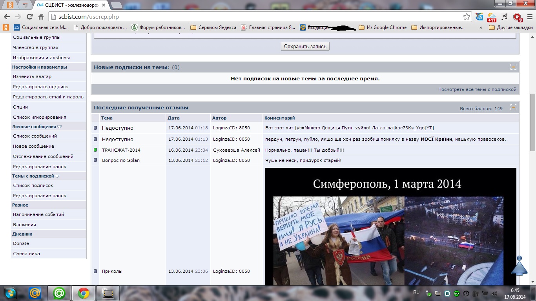
Task: Reload the page with the refresh icon
Action: pyautogui.click(x=29, y=17)
